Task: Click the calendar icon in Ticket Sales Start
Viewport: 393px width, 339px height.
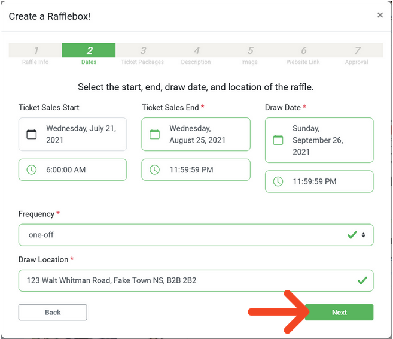Action: pyautogui.click(x=32, y=134)
